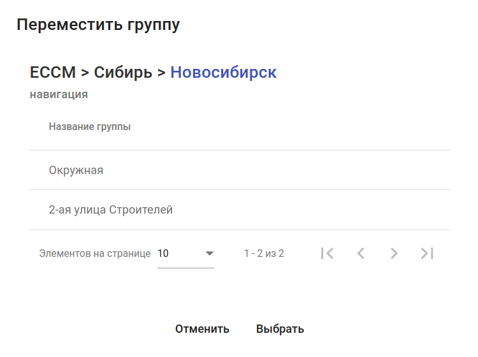Navigate to Сибирь in the breadcrumb
This screenshot has width=478, height=357.
[123, 73]
